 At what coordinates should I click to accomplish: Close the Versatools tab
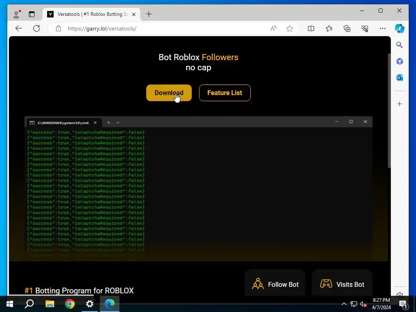pyautogui.click(x=134, y=14)
